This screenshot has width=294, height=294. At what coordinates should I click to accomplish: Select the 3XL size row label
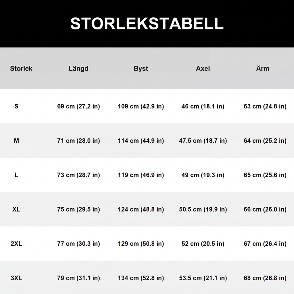point(16,278)
